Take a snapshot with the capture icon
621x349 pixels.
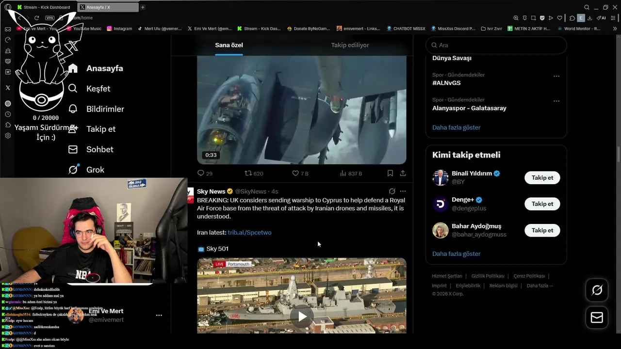533,18
